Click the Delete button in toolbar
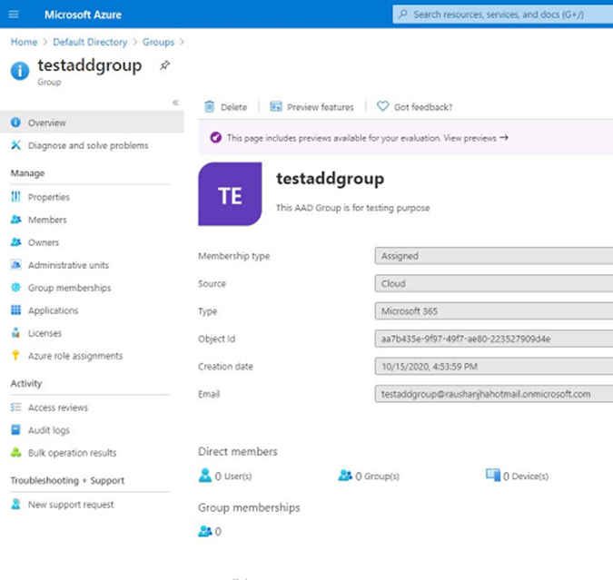 226,107
